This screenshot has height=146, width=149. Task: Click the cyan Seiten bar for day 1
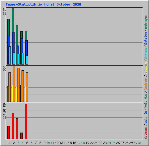click(10, 55)
